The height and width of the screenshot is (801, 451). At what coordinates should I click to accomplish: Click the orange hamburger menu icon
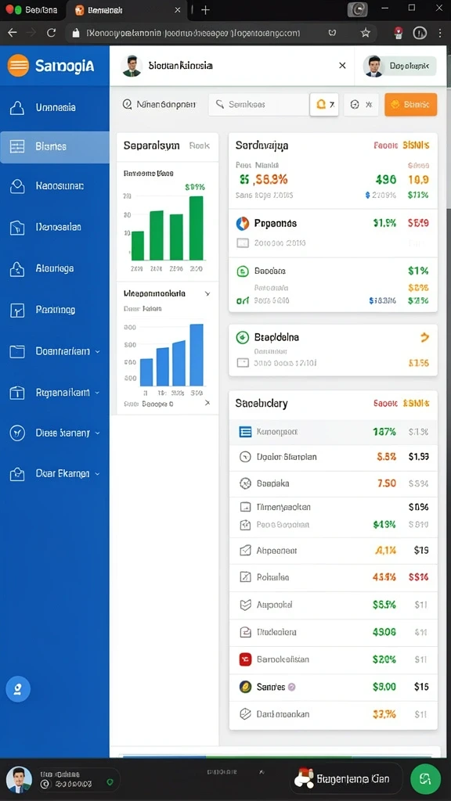(x=18, y=66)
